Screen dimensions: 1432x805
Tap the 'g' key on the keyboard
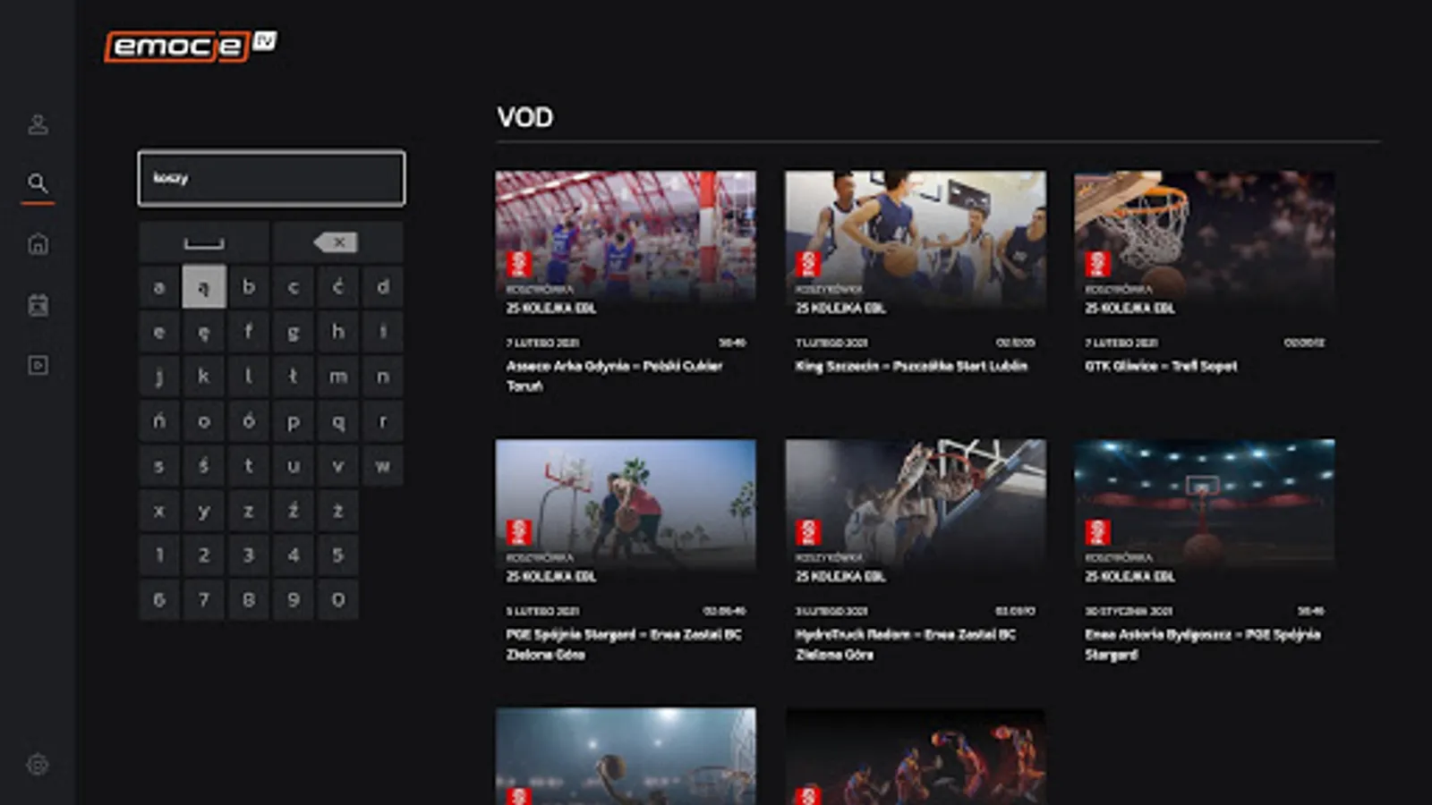pyautogui.click(x=294, y=332)
